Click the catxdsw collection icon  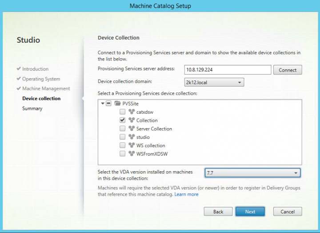coord(131,112)
